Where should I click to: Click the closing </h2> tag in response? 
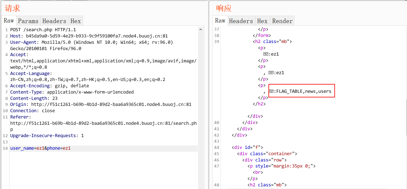coord(259,104)
